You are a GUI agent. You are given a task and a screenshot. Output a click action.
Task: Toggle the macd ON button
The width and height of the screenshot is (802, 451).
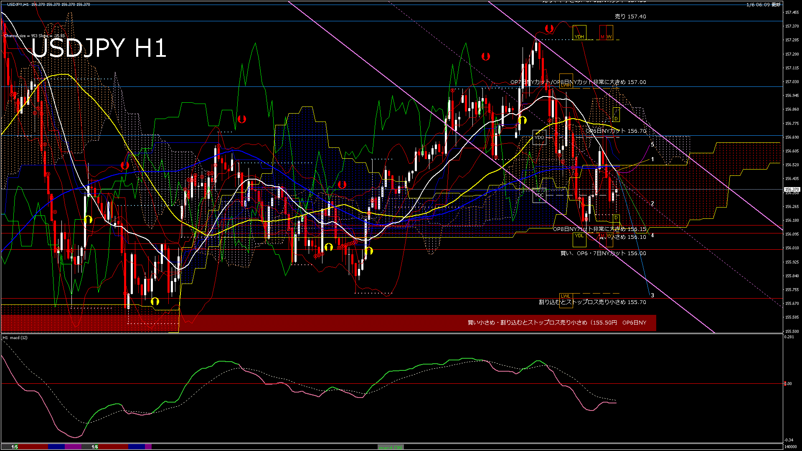coord(390,447)
